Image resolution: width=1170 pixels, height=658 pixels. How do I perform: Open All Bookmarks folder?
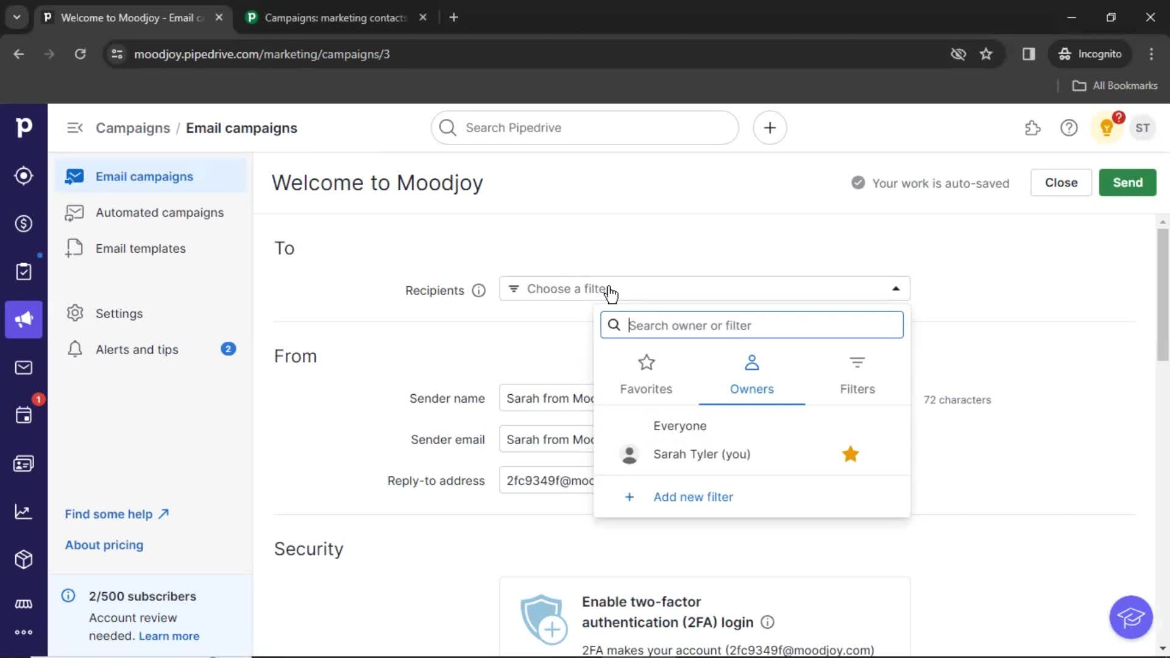pyautogui.click(x=1115, y=86)
